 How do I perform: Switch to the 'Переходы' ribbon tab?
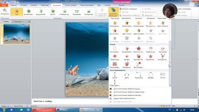point(45,5)
